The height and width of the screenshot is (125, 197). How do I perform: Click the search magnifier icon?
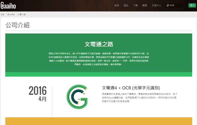pyautogui.click(x=168, y=5)
